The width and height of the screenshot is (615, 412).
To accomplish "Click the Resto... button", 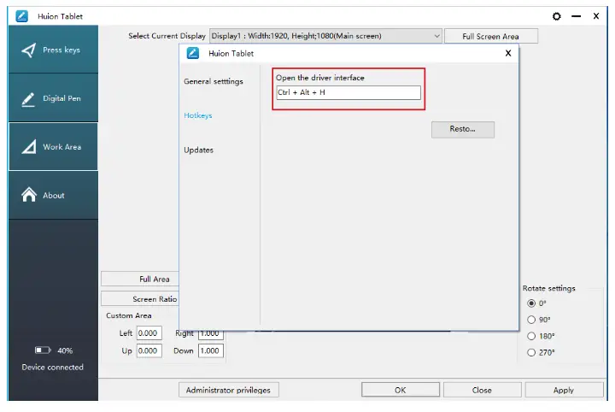I will pos(463,129).
